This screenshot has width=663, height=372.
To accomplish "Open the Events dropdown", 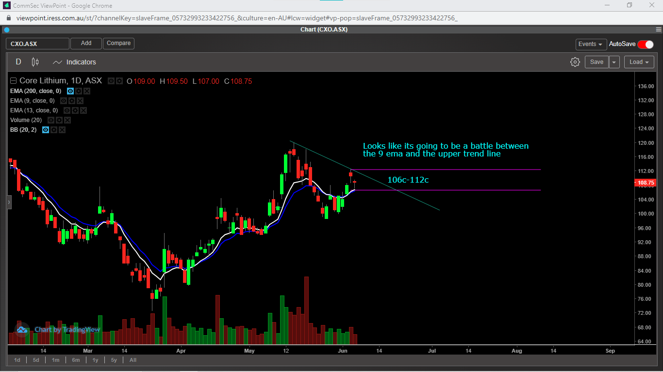I will click(591, 44).
